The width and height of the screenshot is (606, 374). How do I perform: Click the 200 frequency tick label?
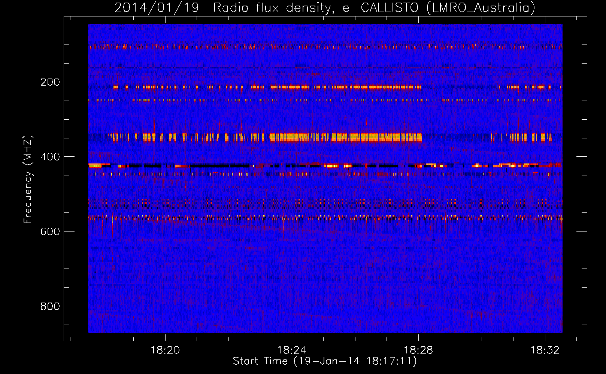coord(50,82)
